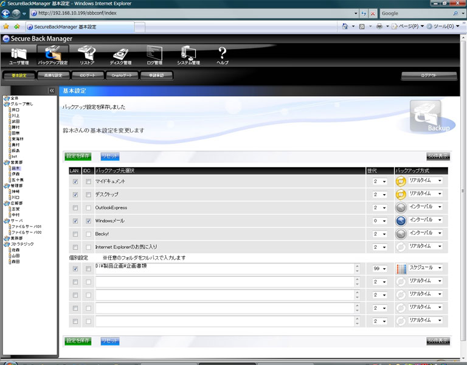Viewport: 467px width, 365px height.
Task: Switch to Cryptoゲート tab
Action: coord(122,75)
